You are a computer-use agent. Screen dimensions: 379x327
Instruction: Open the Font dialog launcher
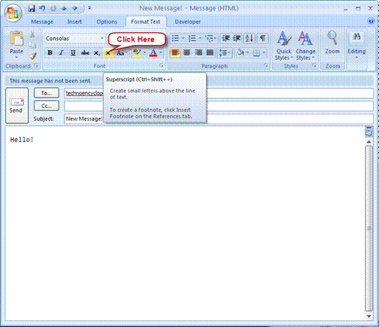point(161,66)
